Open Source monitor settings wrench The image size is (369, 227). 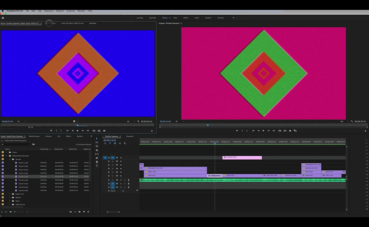(138, 121)
